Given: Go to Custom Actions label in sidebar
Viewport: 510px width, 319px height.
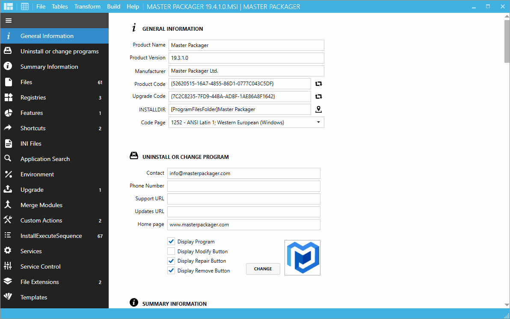Looking at the screenshot, I should click(42, 220).
